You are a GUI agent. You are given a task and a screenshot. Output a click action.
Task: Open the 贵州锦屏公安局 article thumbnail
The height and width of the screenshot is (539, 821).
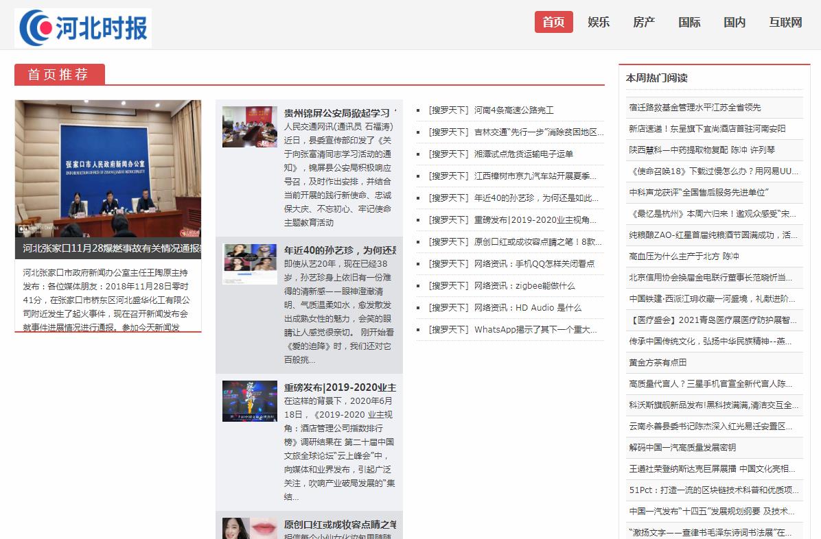[250, 127]
